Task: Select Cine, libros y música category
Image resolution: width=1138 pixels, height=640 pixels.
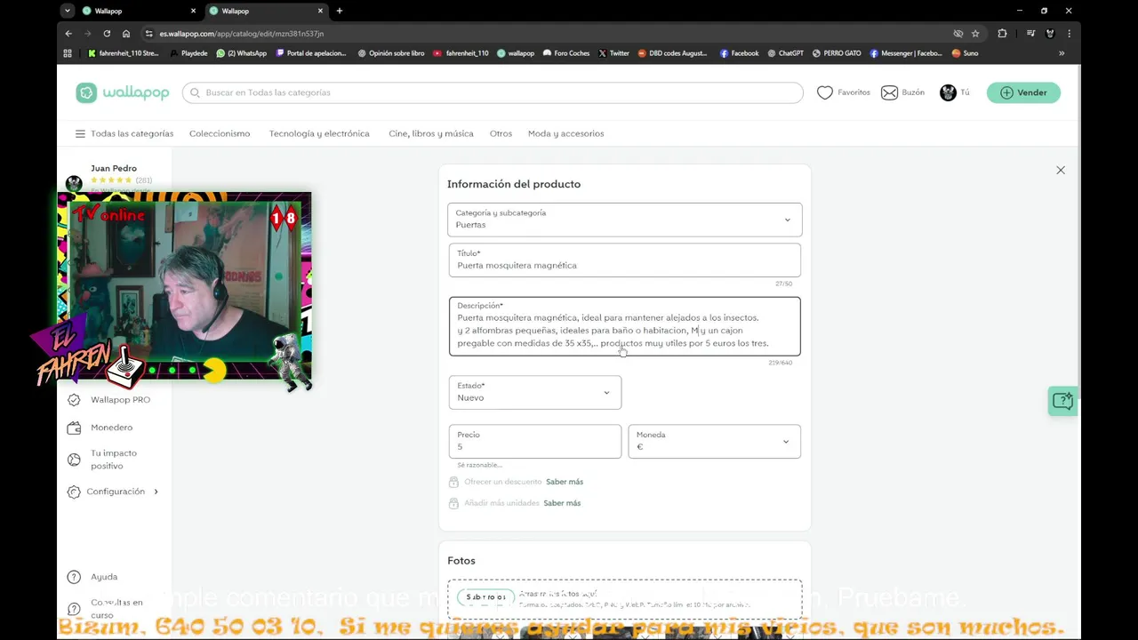Action: (431, 133)
